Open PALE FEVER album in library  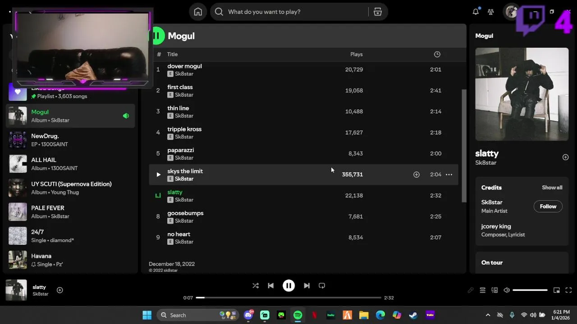70,212
